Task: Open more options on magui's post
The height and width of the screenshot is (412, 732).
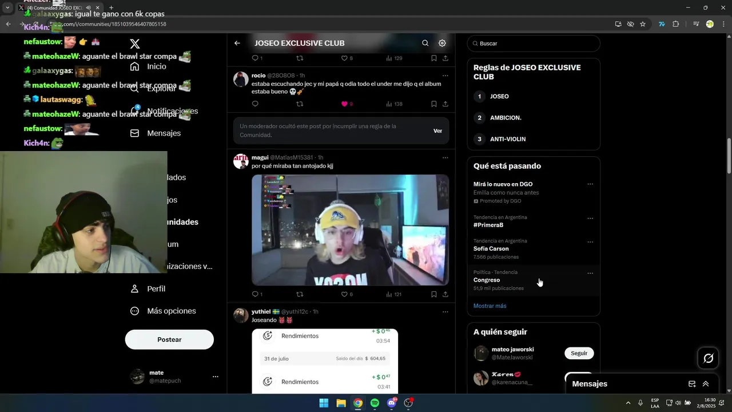Action: (x=445, y=157)
